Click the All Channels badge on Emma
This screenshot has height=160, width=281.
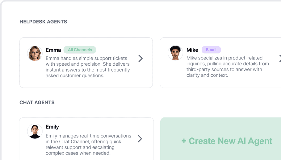[x=80, y=50]
